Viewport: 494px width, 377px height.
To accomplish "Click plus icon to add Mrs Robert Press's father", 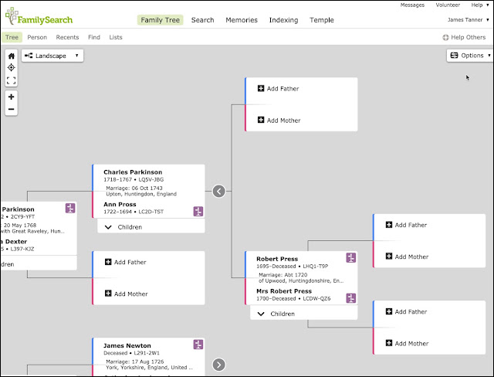I will 389,311.
